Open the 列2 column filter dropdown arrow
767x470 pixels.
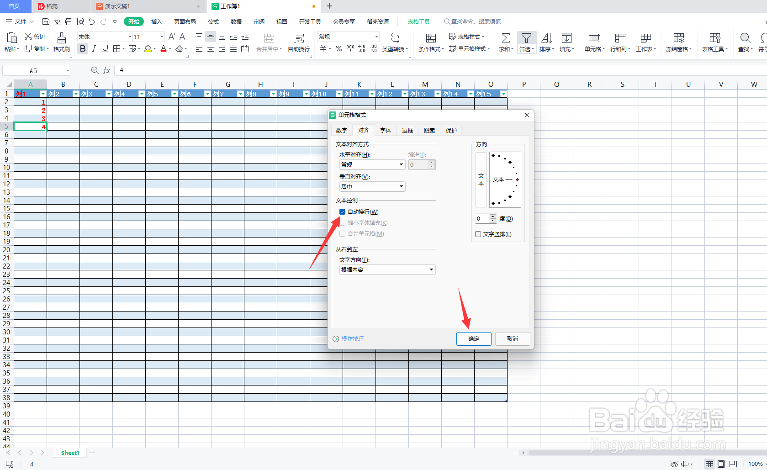tap(76, 94)
